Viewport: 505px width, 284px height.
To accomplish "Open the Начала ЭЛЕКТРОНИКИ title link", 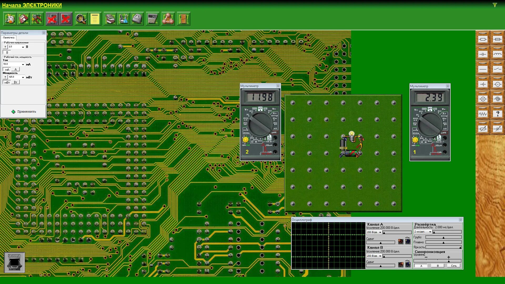I will (32, 5).
